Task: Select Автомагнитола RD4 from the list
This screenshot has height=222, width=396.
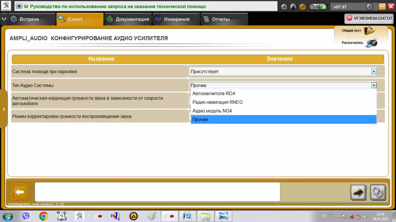Action: coord(214,93)
